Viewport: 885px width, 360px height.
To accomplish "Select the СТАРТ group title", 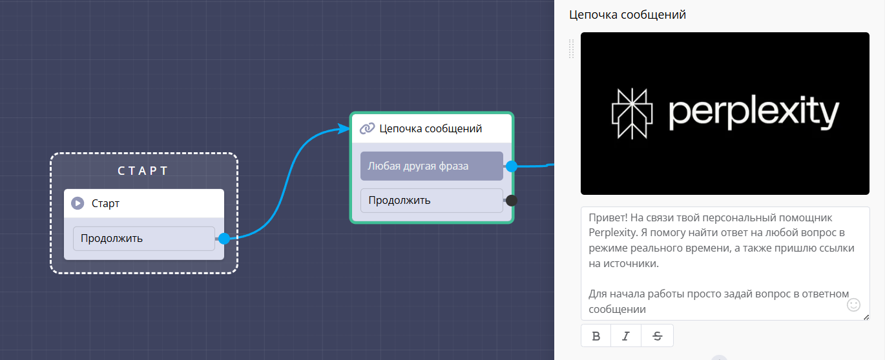I will [143, 171].
